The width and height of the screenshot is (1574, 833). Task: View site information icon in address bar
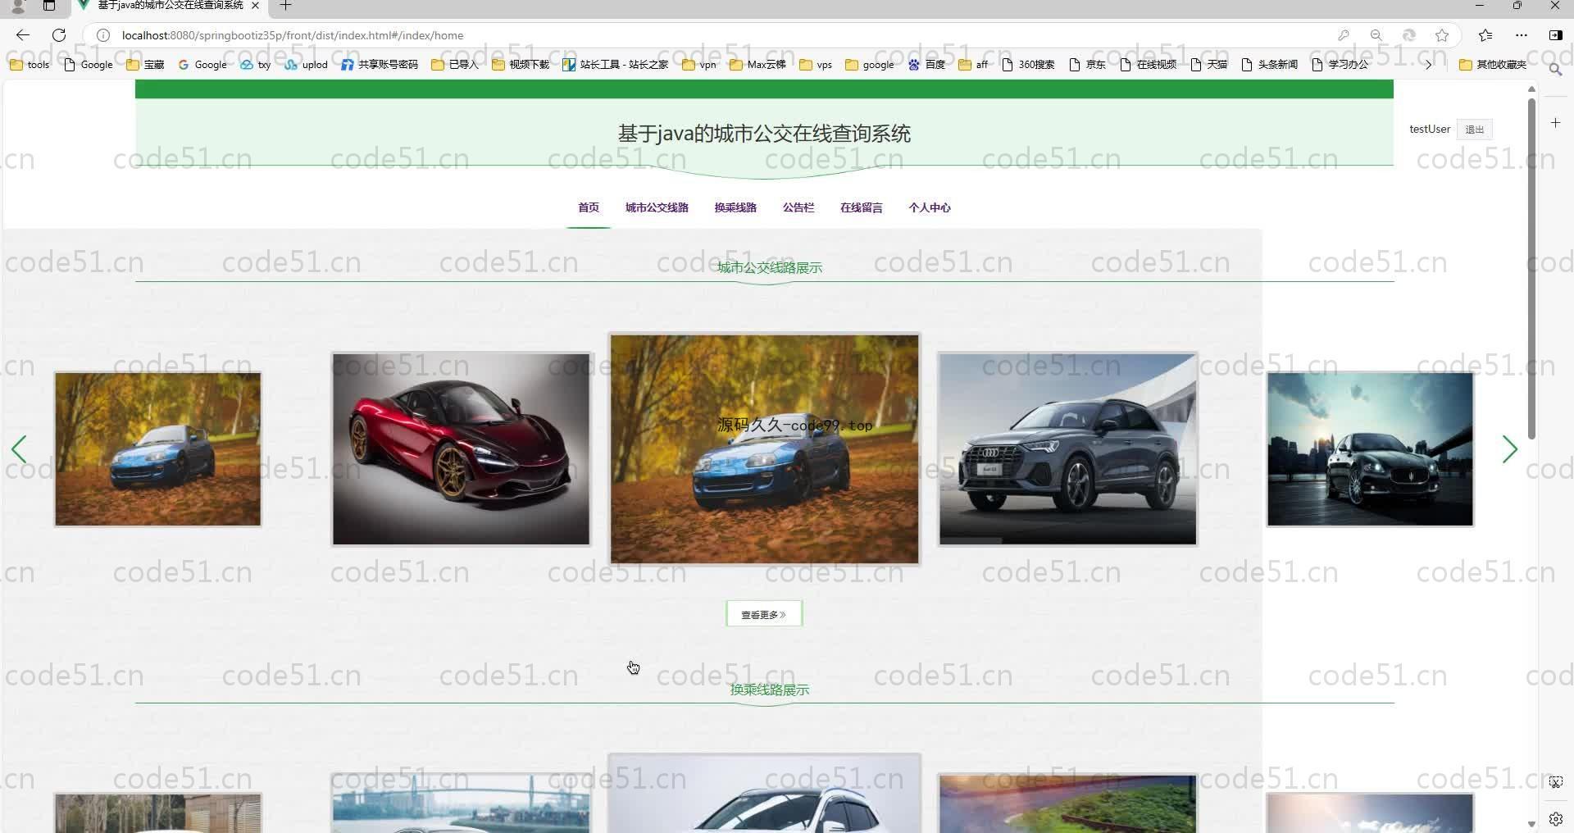click(103, 35)
